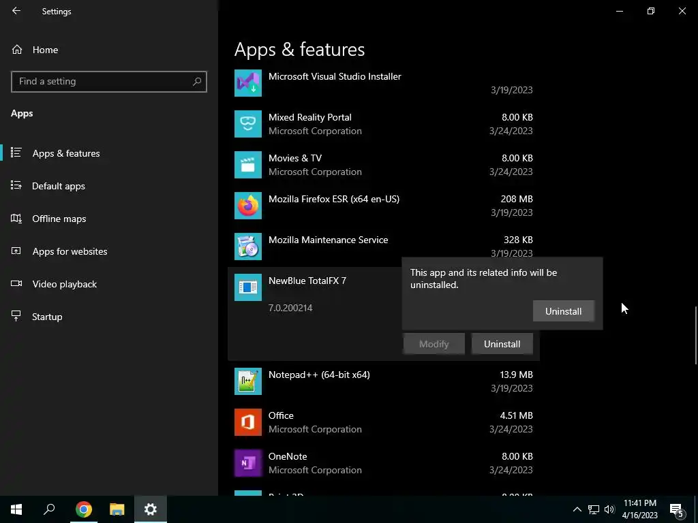698x523 pixels.
Task: Show hidden system tray icons
Action: [577, 509]
